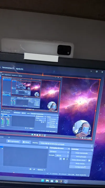Open advanced audio properties gear icon in mixer
The height and width of the screenshot is (188, 105).
click(x=34, y=169)
